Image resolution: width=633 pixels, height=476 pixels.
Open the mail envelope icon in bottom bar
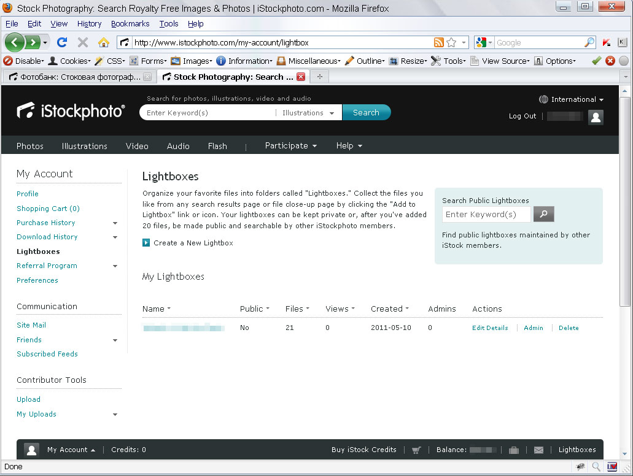(x=538, y=450)
